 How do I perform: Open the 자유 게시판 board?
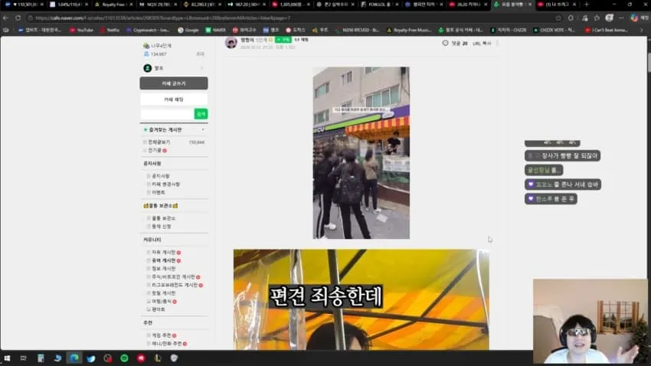[x=164, y=253]
